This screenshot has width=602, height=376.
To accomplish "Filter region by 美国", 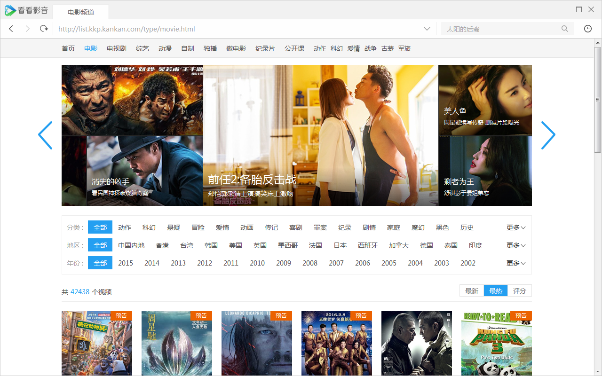I will tap(236, 245).
